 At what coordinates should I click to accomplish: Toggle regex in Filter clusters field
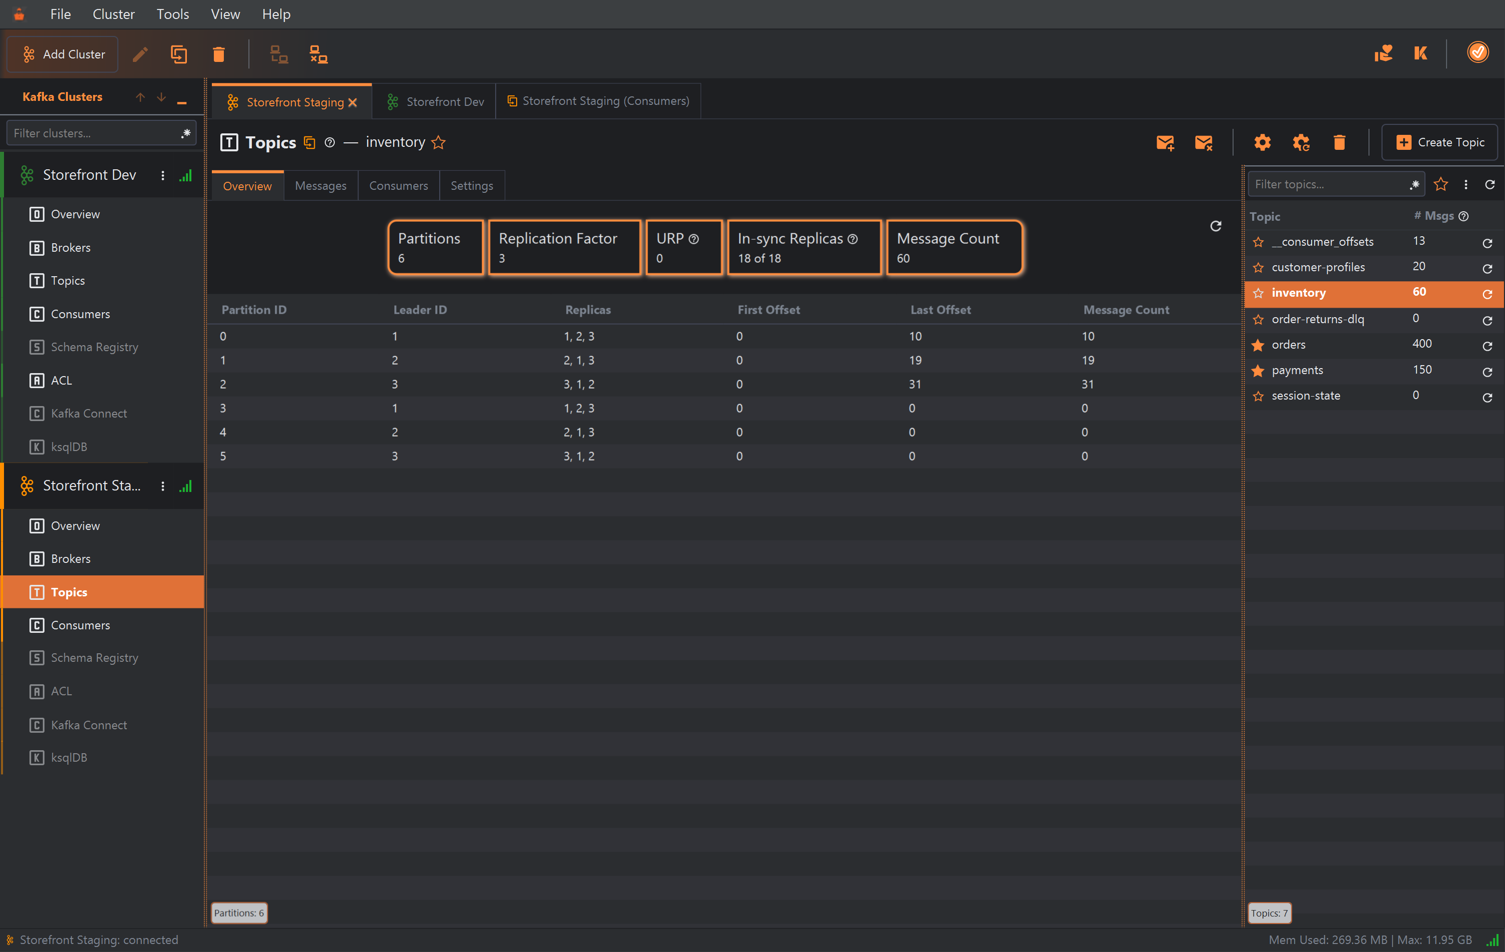click(185, 133)
